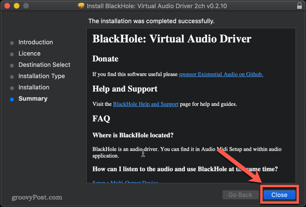Screen dimensions: 306x207
Task: Choose the Destination Select step
Action: pos(44,65)
